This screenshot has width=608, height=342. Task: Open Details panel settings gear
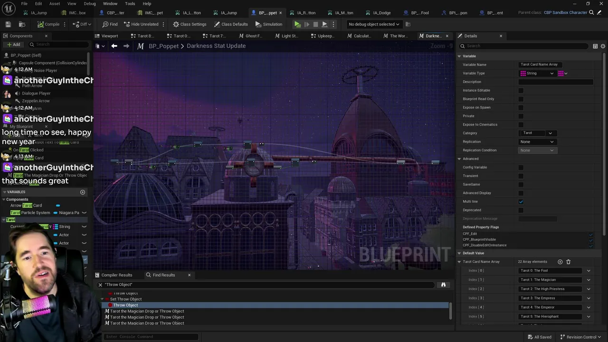click(x=603, y=46)
